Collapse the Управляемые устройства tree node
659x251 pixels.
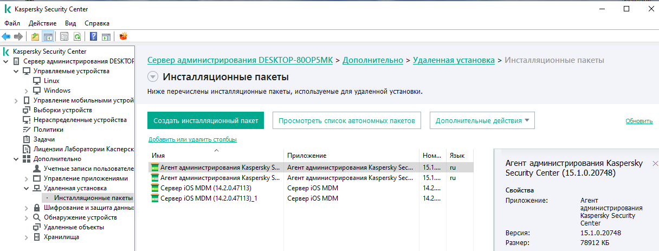coord(16,71)
